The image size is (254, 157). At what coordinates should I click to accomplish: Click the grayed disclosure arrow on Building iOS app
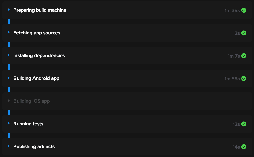click(9, 101)
